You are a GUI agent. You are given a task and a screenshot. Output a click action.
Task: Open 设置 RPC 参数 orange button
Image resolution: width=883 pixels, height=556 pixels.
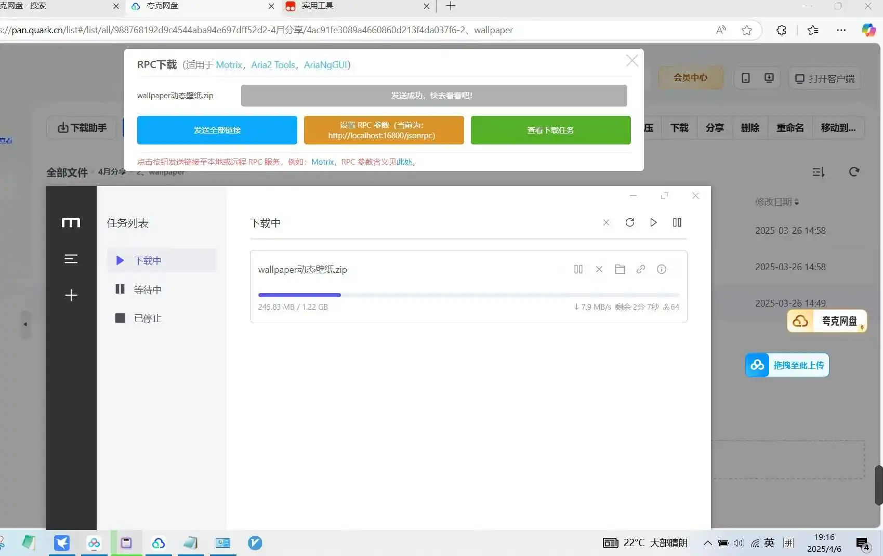tap(384, 130)
